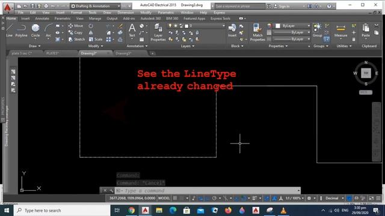
Task: Click Match Properties tool
Action: click(257, 32)
